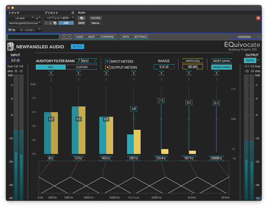Click the preset minus button

(46, 23)
